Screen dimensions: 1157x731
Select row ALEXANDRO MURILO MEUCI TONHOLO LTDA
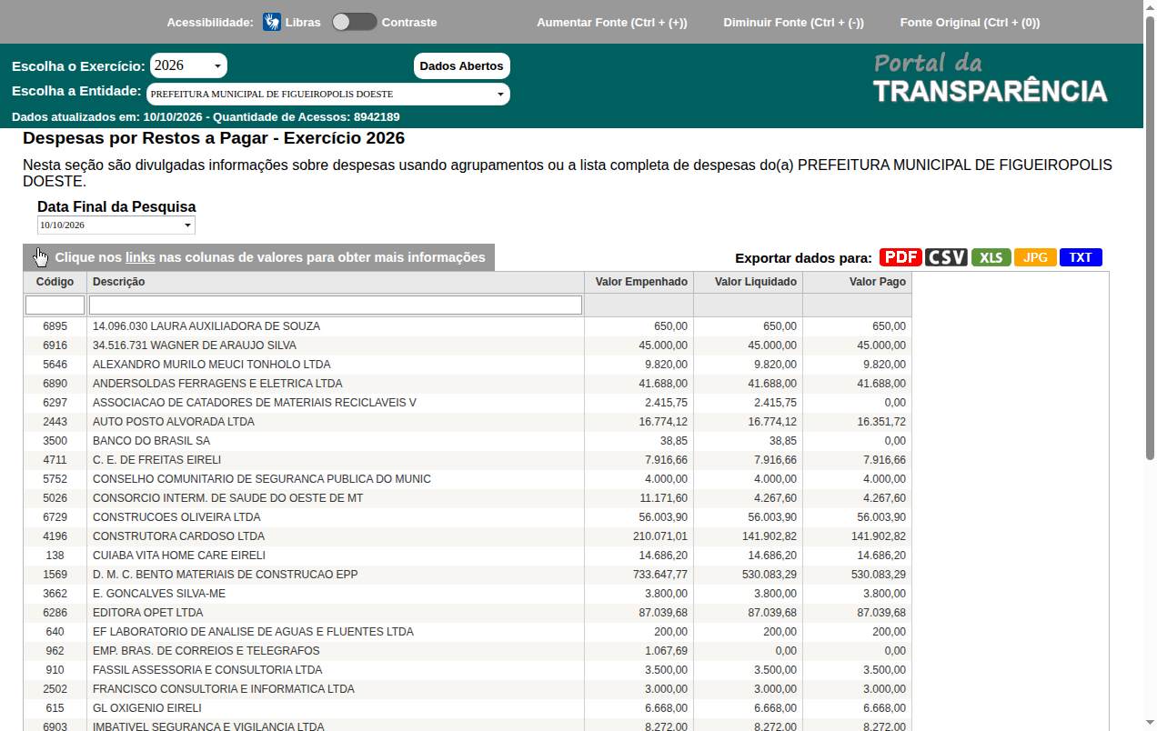[468, 365]
